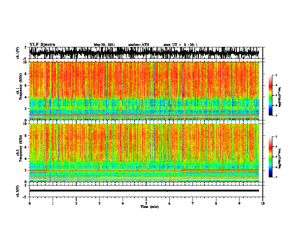Click the time axis end label "10"
Image resolution: width=296 pixels, height=228 pixels.
(x=263, y=203)
